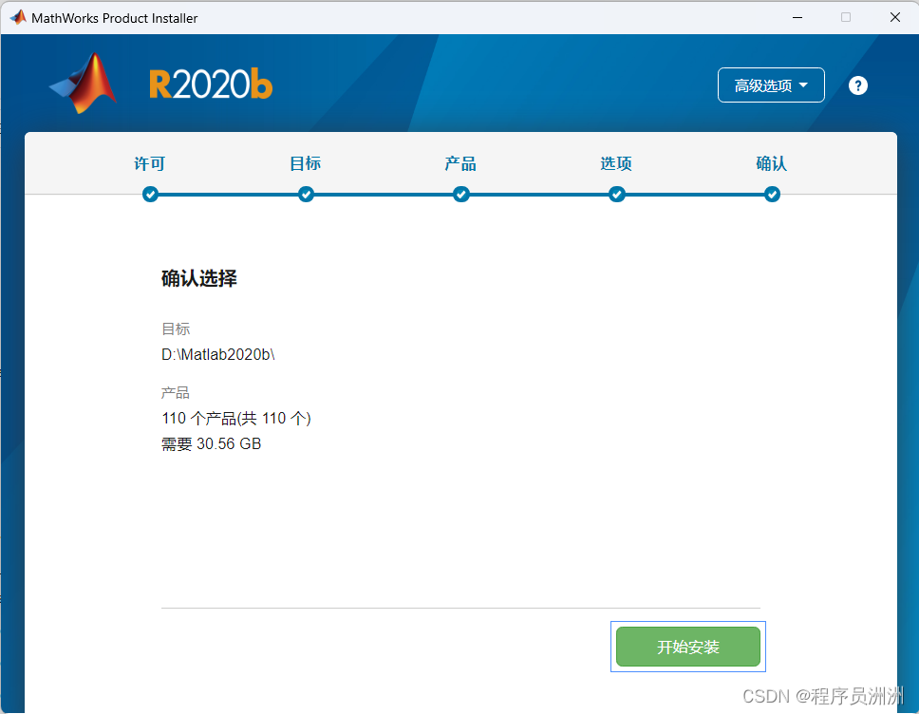Screen dimensions: 919x714
Task: Go to the 产品 step tab
Action: click(x=460, y=163)
